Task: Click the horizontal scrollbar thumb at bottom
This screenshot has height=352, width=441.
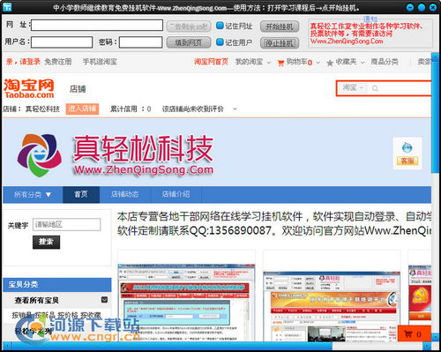Action: point(172,345)
